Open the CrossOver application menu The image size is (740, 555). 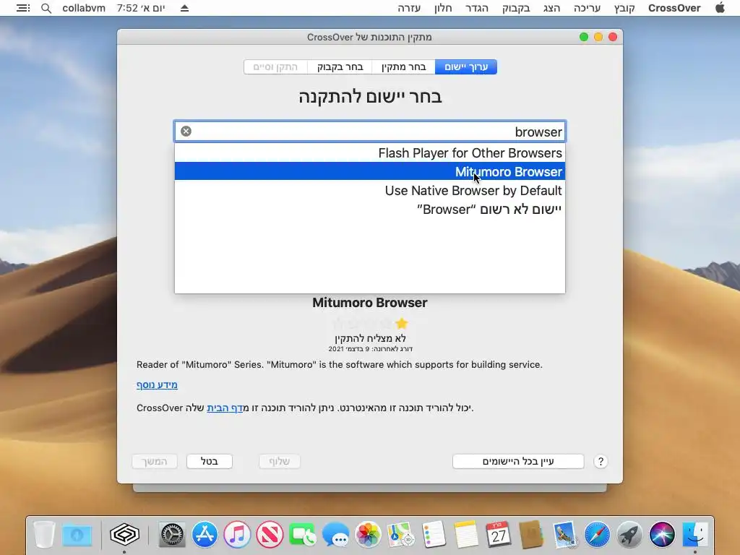click(674, 8)
